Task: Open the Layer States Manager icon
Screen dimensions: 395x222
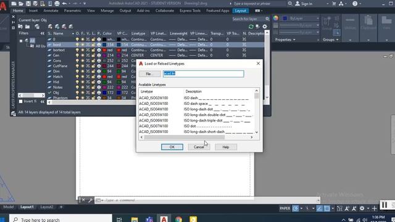Action: pyautogui.click(x=37, y=27)
